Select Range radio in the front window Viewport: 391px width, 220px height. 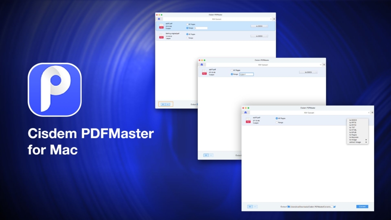(276, 123)
